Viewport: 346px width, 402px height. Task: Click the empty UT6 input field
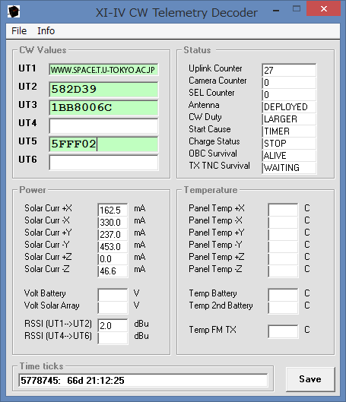[x=103, y=162]
